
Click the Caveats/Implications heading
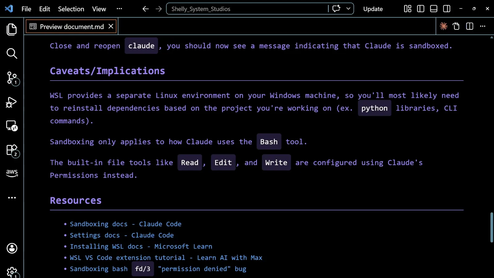point(107,71)
